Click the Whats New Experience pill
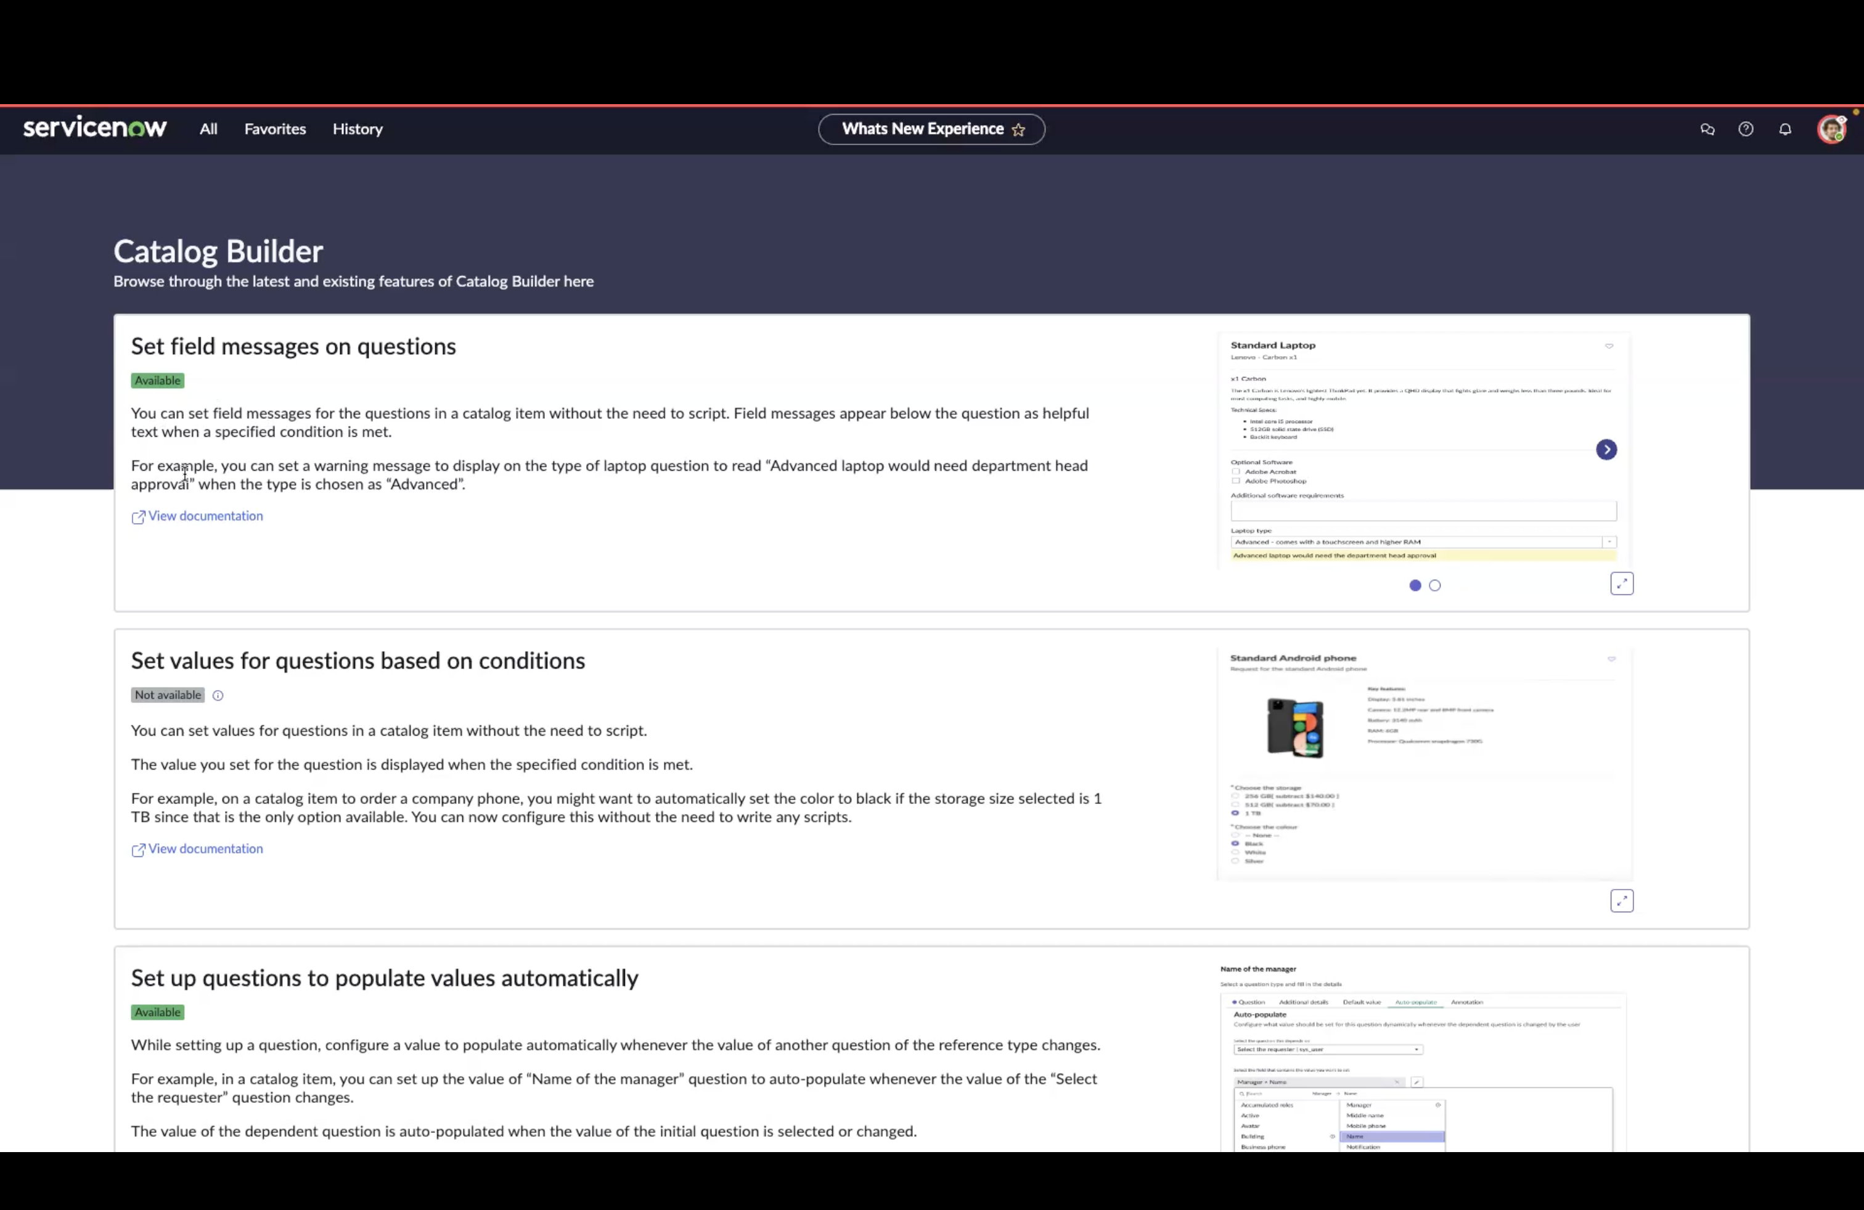The height and width of the screenshot is (1210, 1864). [x=931, y=129]
